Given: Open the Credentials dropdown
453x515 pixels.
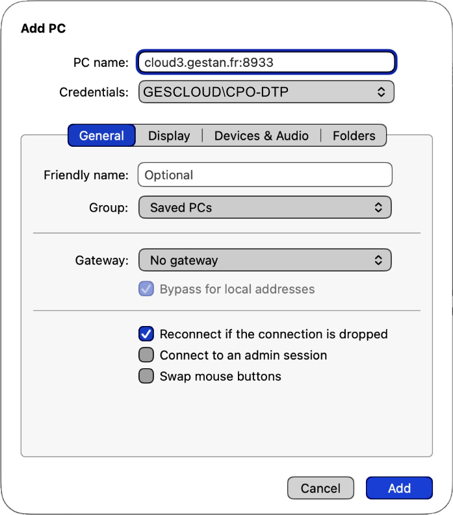Looking at the screenshot, I should click(266, 92).
